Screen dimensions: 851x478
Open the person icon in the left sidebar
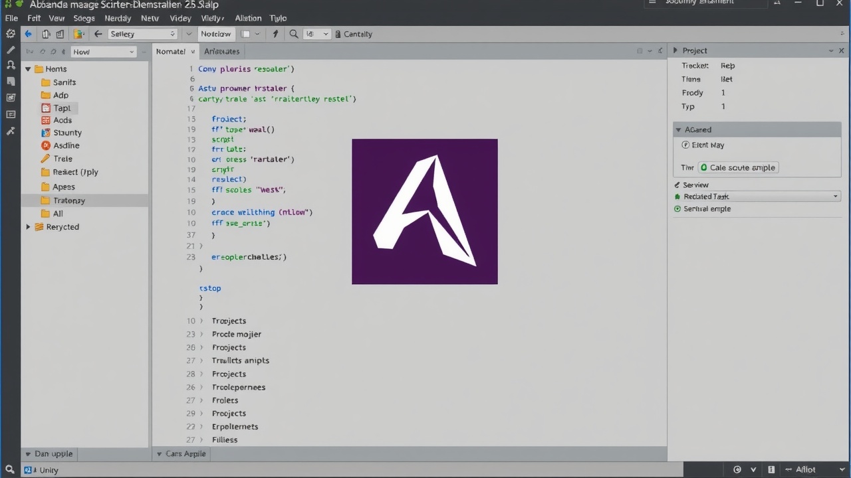[11, 65]
